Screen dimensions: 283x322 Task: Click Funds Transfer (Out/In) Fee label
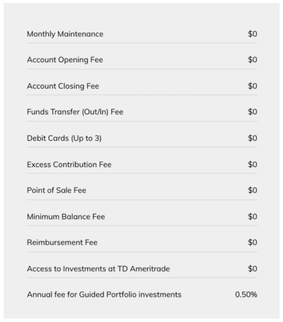[75, 112]
